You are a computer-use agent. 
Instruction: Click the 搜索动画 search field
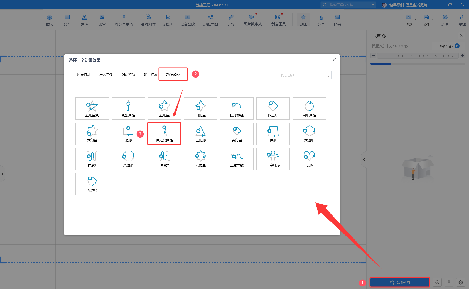point(302,75)
